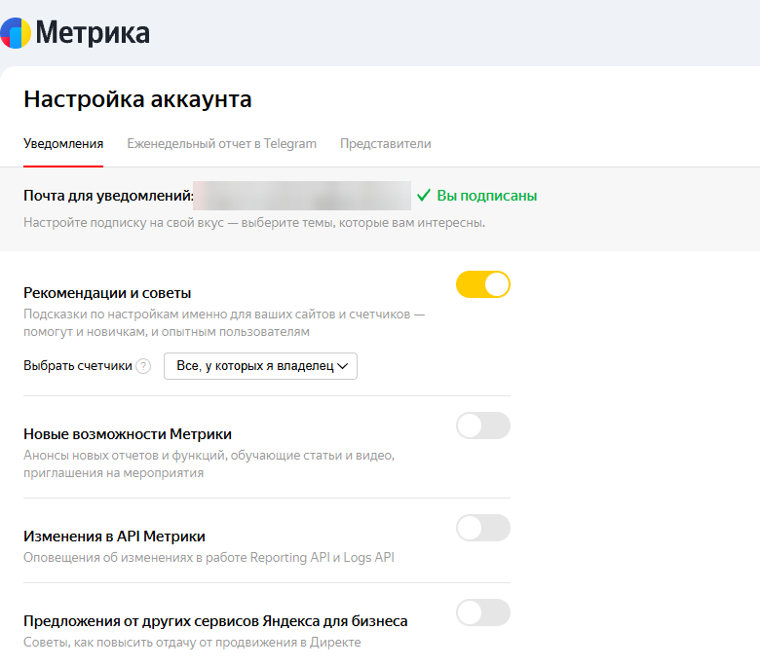This screenshot has height=667, width=760.
Task: Click the green checkmark next to Вы подписаны
Action: coord(424,195)
